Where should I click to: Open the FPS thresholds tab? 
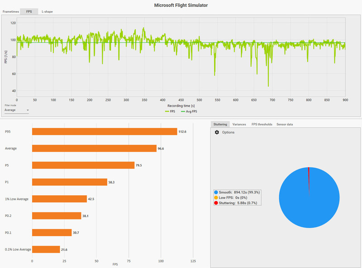coord(262,124)
